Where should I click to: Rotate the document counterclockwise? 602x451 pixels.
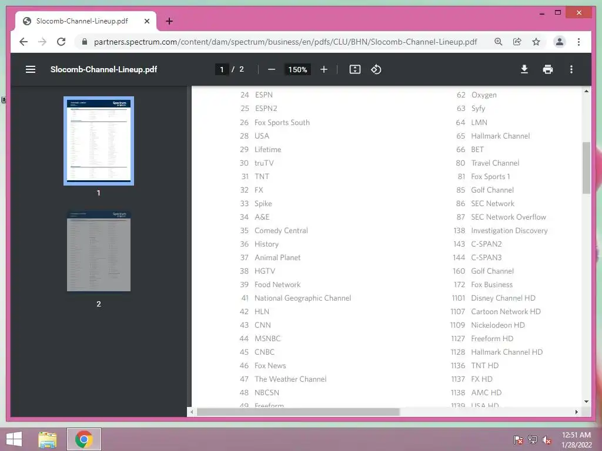(376, 69)
